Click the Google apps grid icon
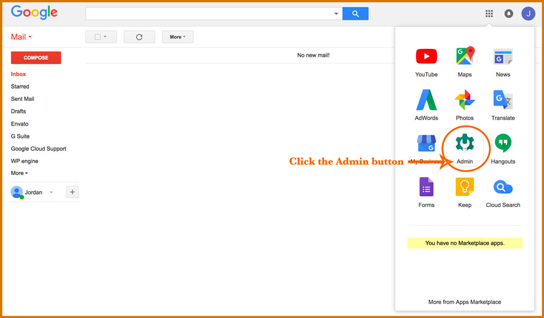 point(489,13)
